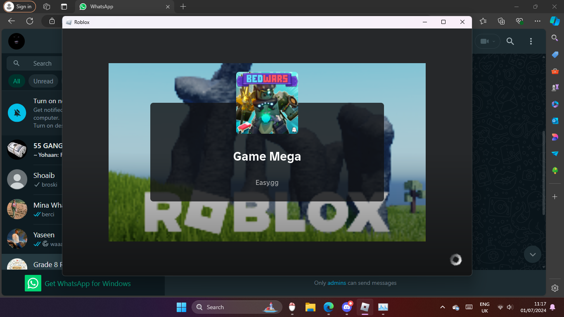The height and width of the screenshot is (317, 564).
Task: Open the Windows Start menu
Action: (181, 307)
